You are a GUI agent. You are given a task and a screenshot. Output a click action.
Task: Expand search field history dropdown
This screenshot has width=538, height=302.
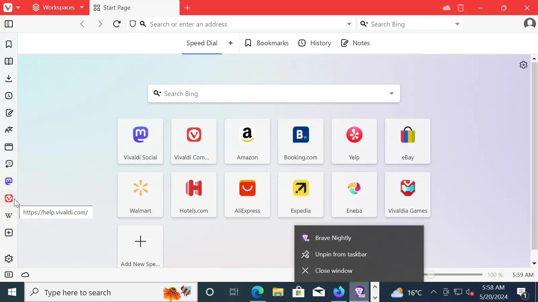click(457, 24)
